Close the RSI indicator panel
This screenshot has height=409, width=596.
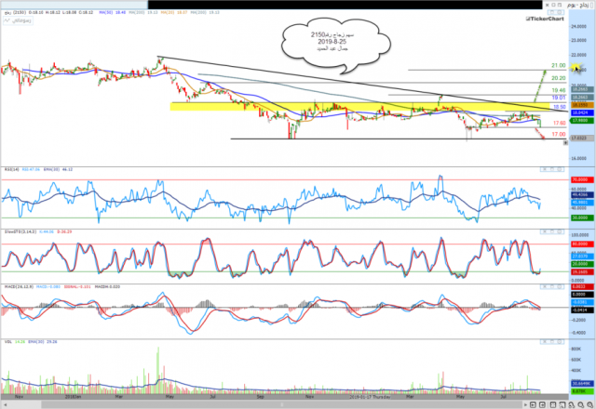tap(544, 169)
